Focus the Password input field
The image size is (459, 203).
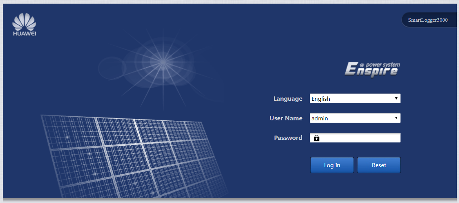(355, 138)
